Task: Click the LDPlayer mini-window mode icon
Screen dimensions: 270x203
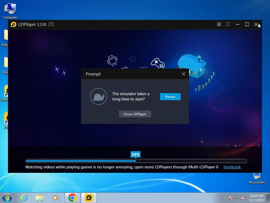Action: pos(228,24)
